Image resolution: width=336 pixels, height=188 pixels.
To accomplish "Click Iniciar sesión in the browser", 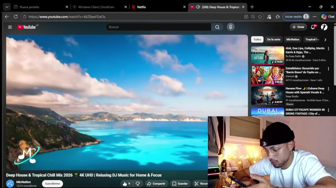I will (x=296, y=16).
